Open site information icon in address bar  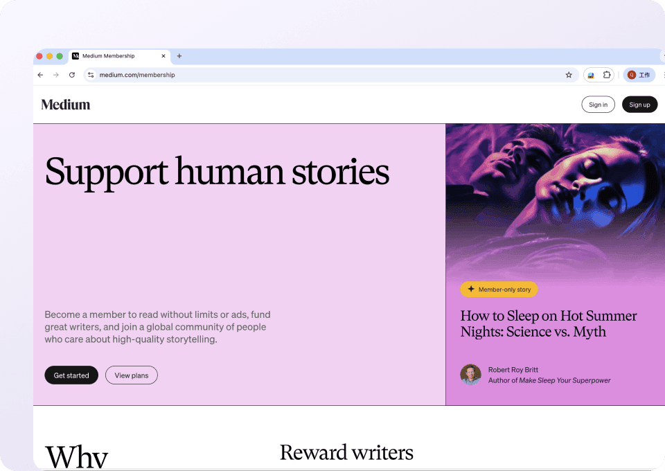point(91,75)
